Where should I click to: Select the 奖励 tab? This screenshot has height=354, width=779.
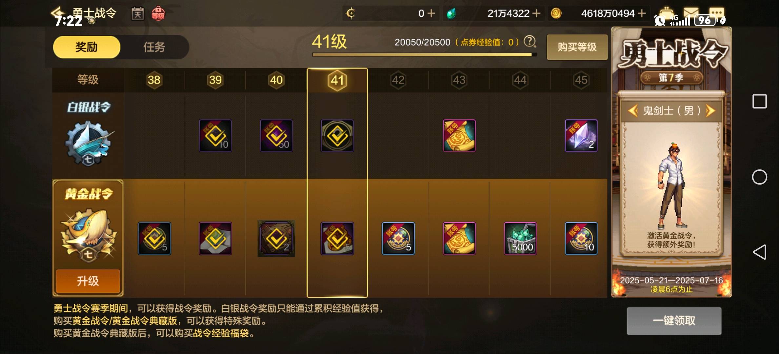87,47
